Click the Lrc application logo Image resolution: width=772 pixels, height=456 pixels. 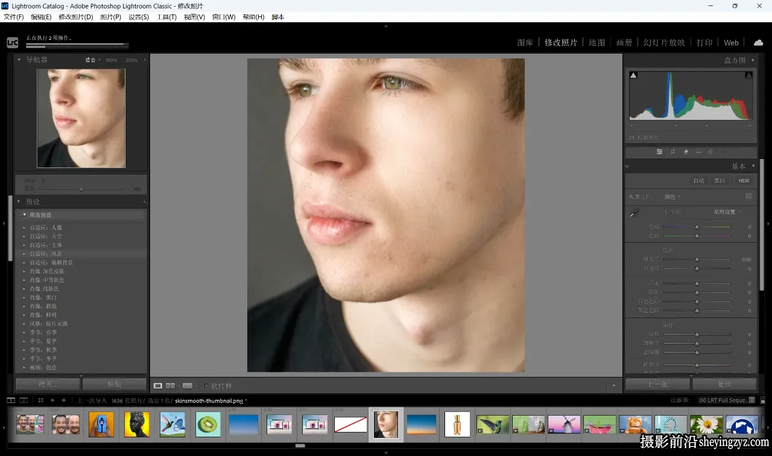13,42
